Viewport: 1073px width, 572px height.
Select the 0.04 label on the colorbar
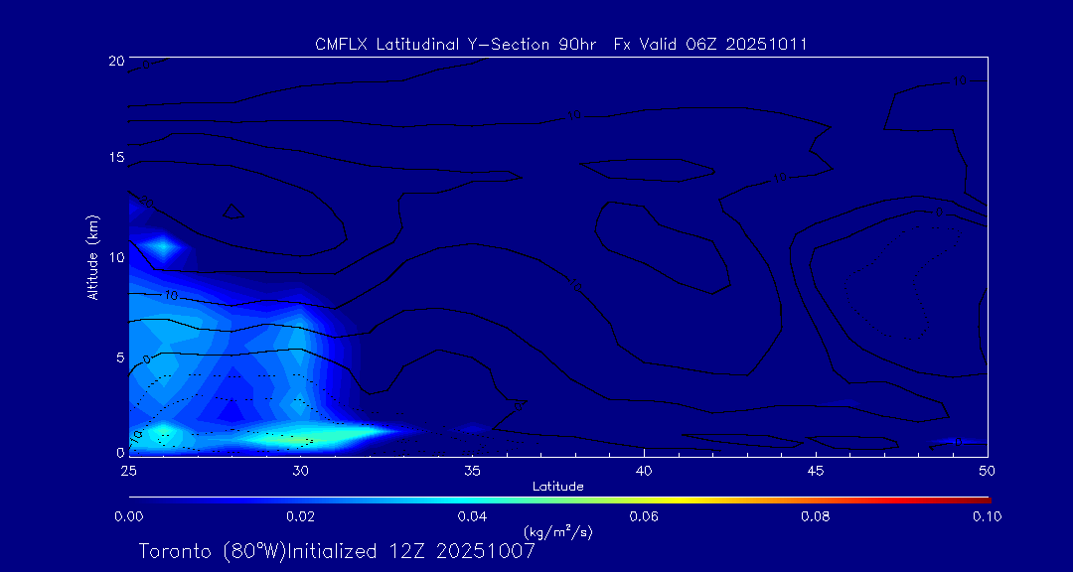472,515
